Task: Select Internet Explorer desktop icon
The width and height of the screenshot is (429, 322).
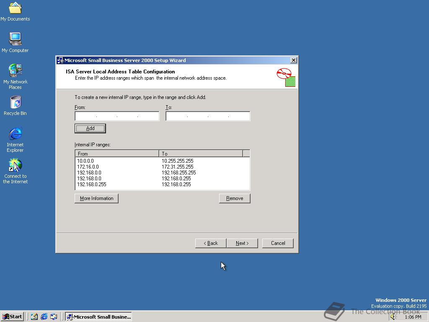Action: point(15,140)
